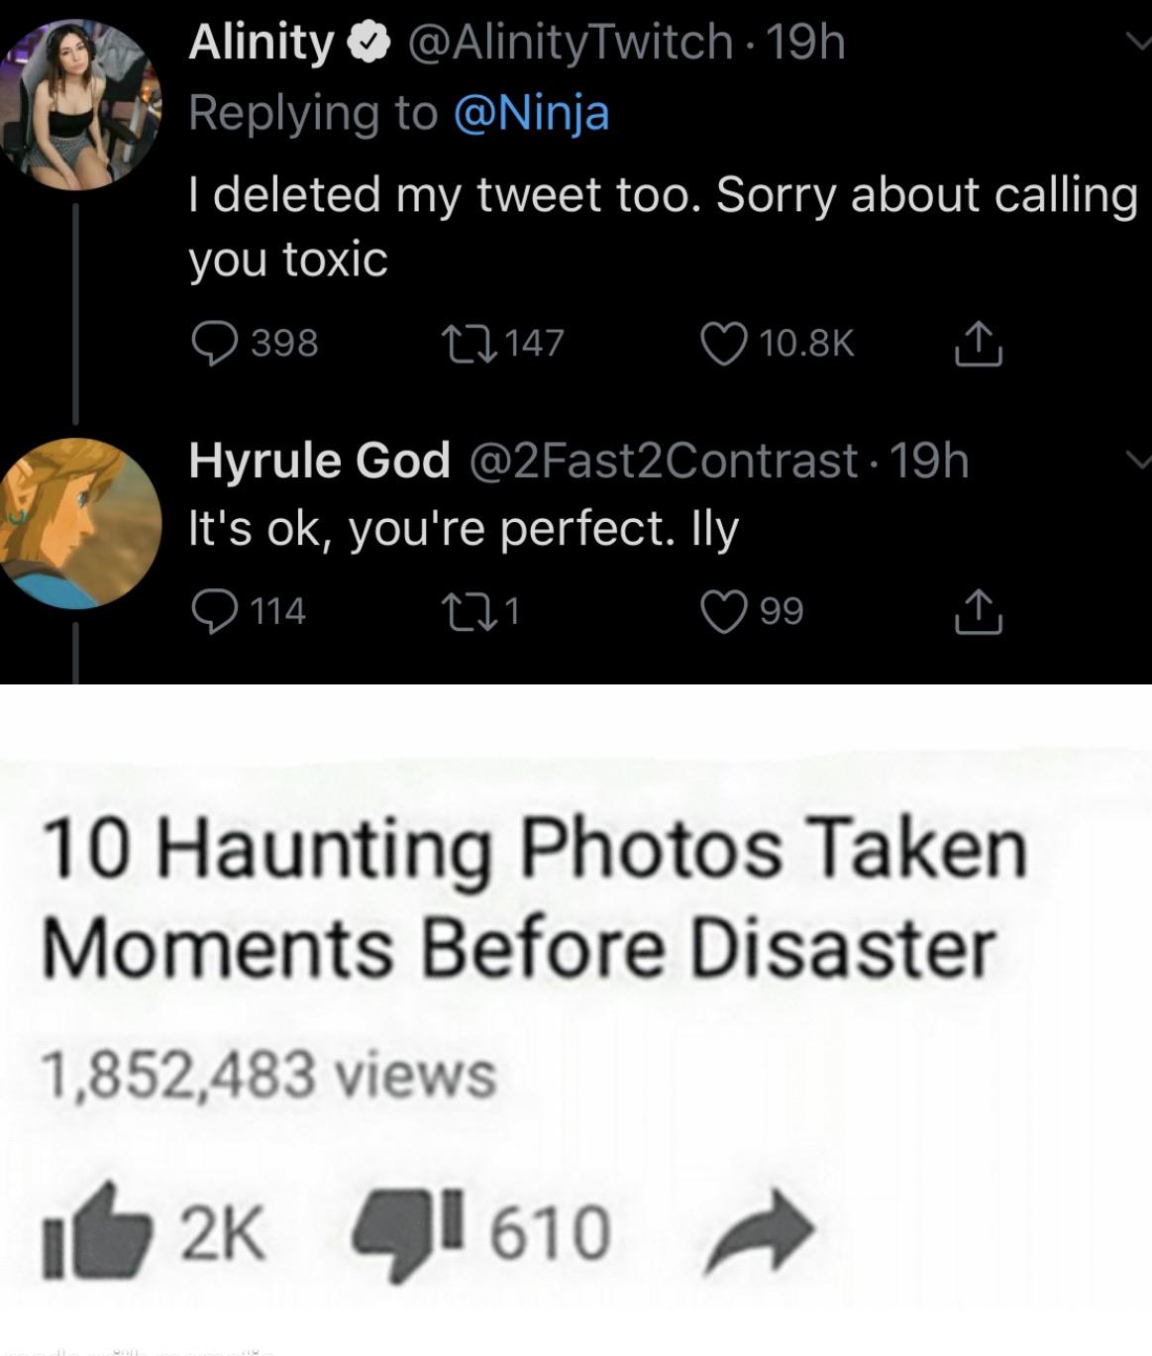Image resolution: width=1152 pixels, height=1356 pixels.
Task: Like Alinity's tweet with the heart icon
Action: [x=727, y=342]
